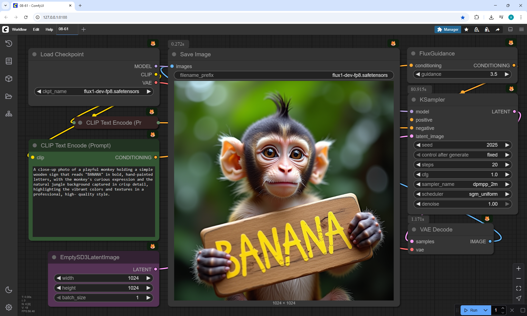527x316 pixels.
Task: Click the Manager button
Action: [x=448, y=29]
